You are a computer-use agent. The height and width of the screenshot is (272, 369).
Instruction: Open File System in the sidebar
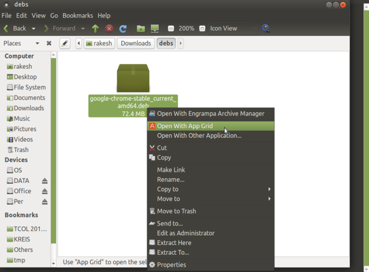26,87
